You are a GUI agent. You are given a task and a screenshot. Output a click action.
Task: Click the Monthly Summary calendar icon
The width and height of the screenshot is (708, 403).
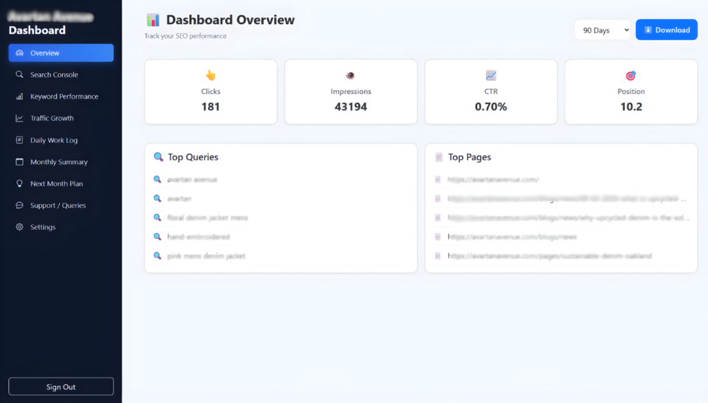pyautogui.click(x=19, y=162)
